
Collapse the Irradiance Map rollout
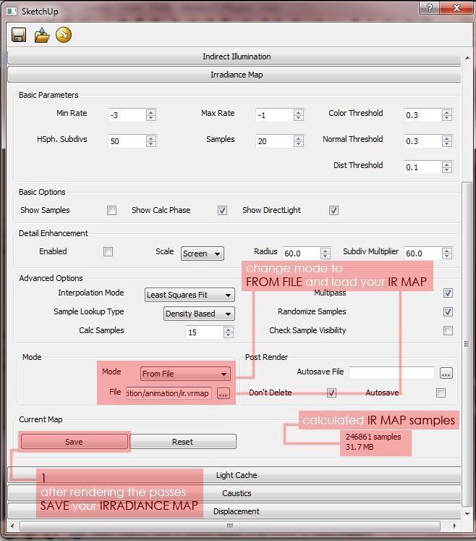coord(234,75)
